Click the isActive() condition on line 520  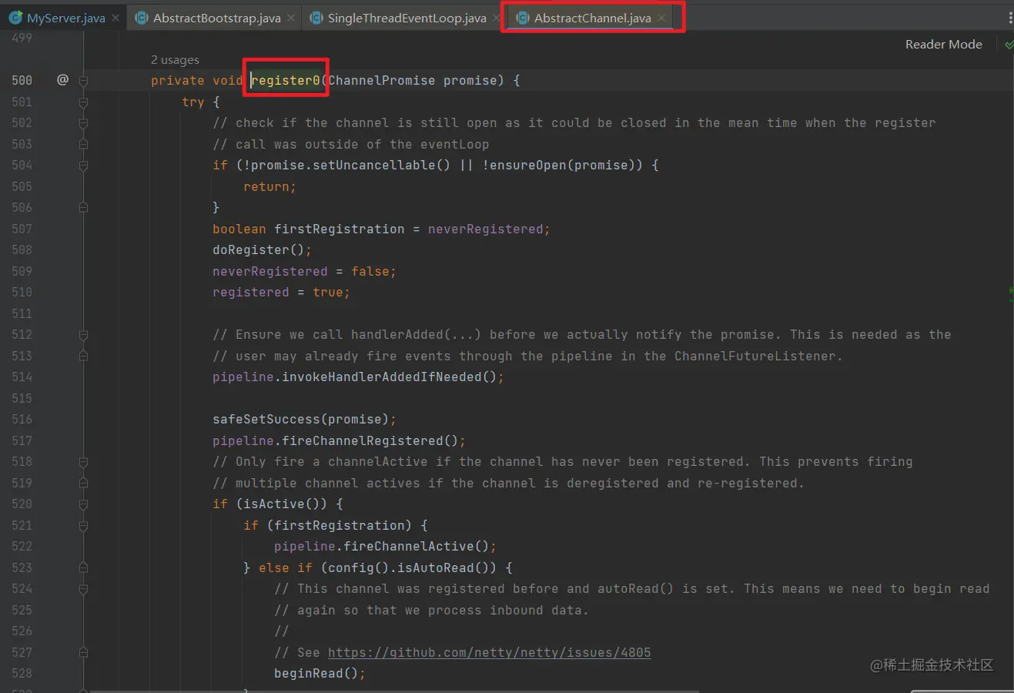[x=281, y=504]
